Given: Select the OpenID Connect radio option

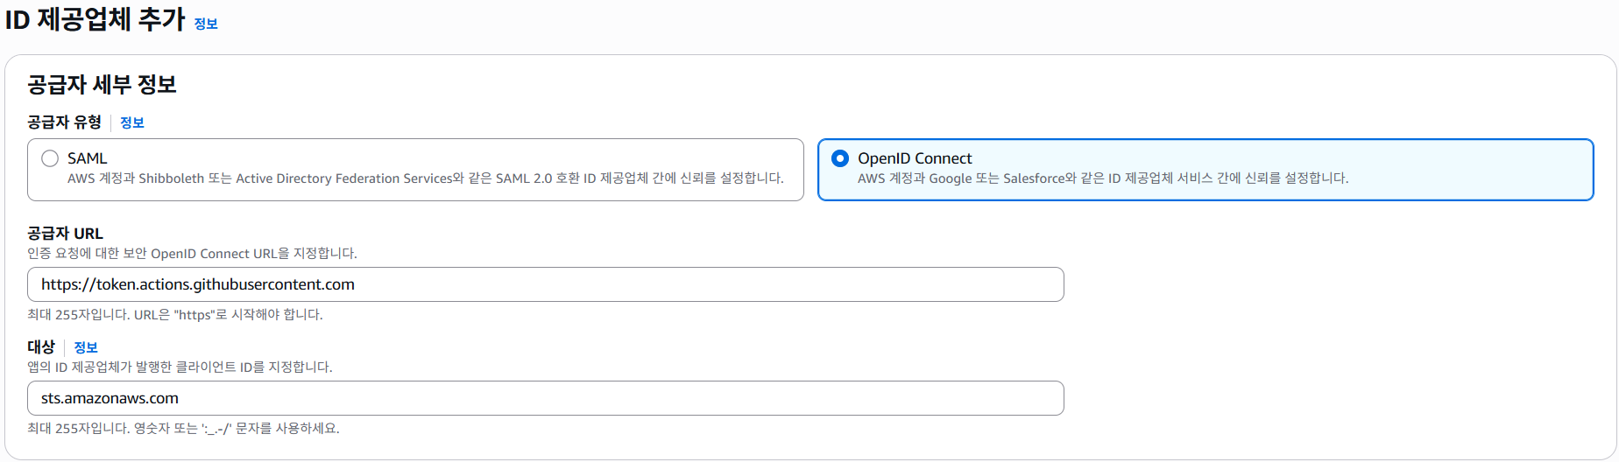Looking at the screenshot, I should point(840,158).
